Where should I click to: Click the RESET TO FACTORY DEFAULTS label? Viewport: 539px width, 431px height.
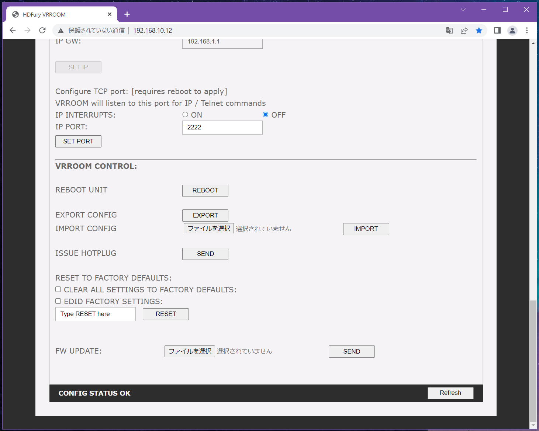coord(113,278)
